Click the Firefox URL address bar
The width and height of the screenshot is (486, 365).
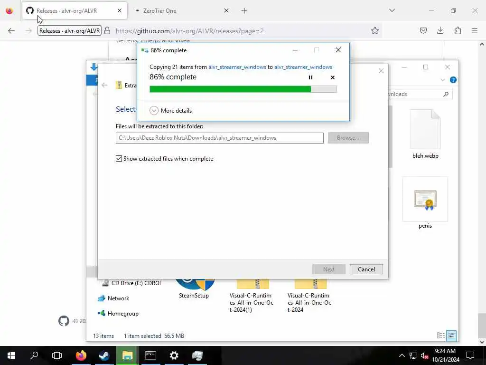click(x=242, y=31)
